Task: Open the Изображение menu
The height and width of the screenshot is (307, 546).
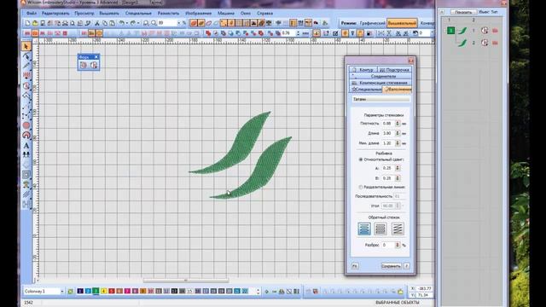Action: pos(198,14)
